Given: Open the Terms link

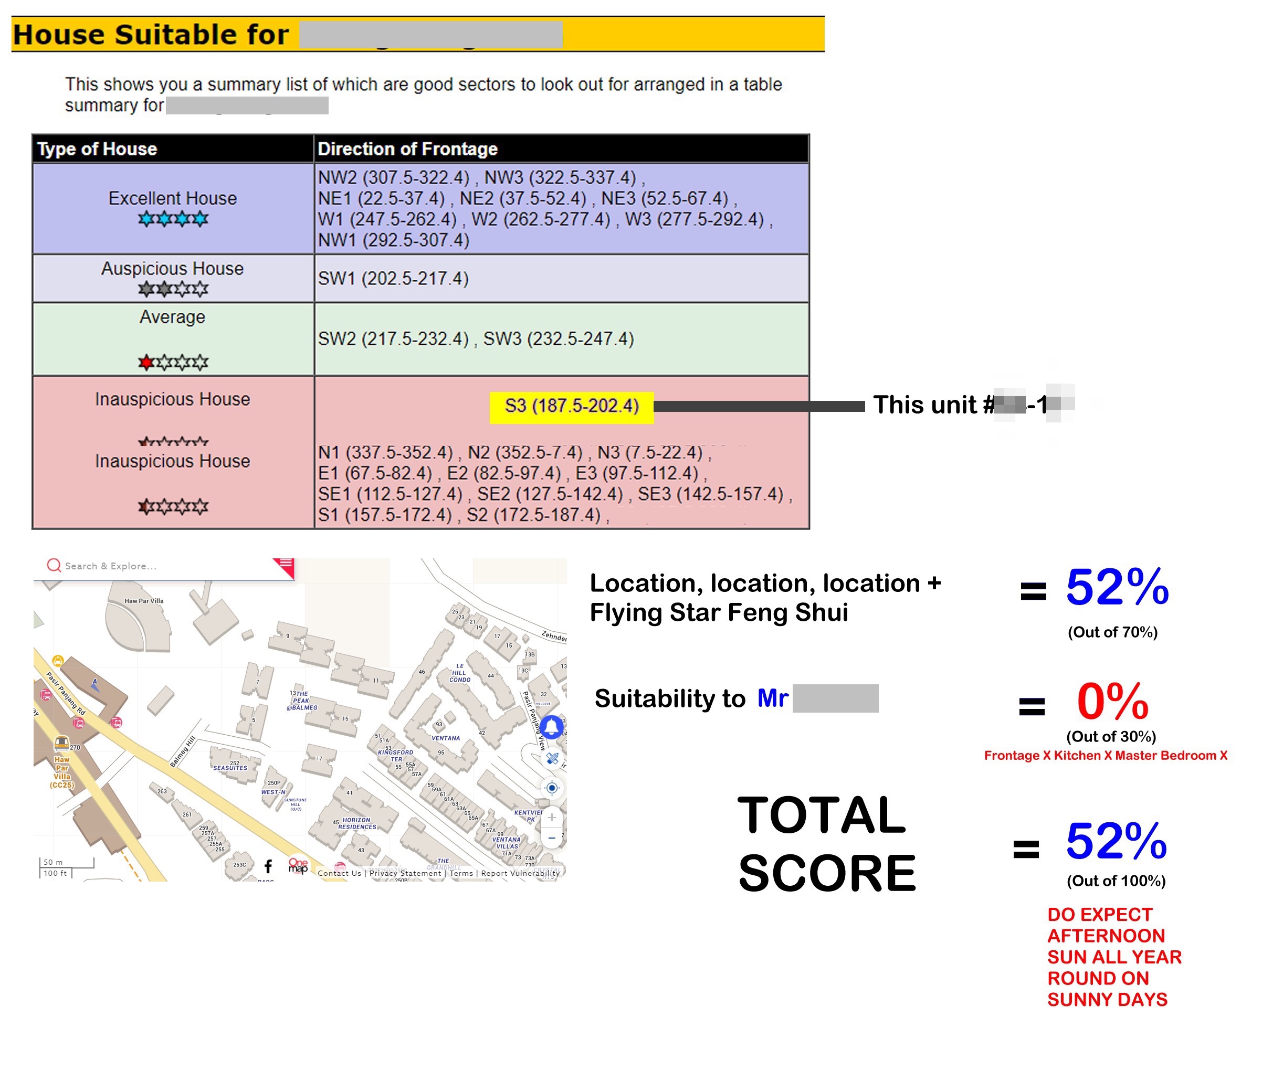Looking at the screenshot, I should (x=461, y=873).
